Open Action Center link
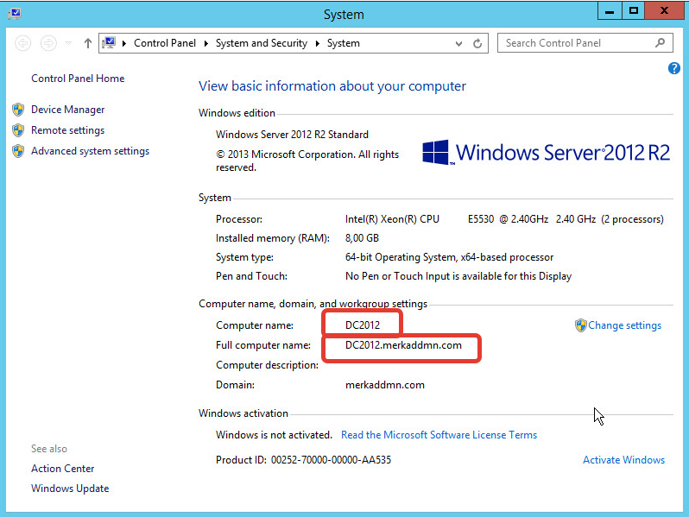The height and width of the screenshot is (517, 689). click(x=63, y=469)
